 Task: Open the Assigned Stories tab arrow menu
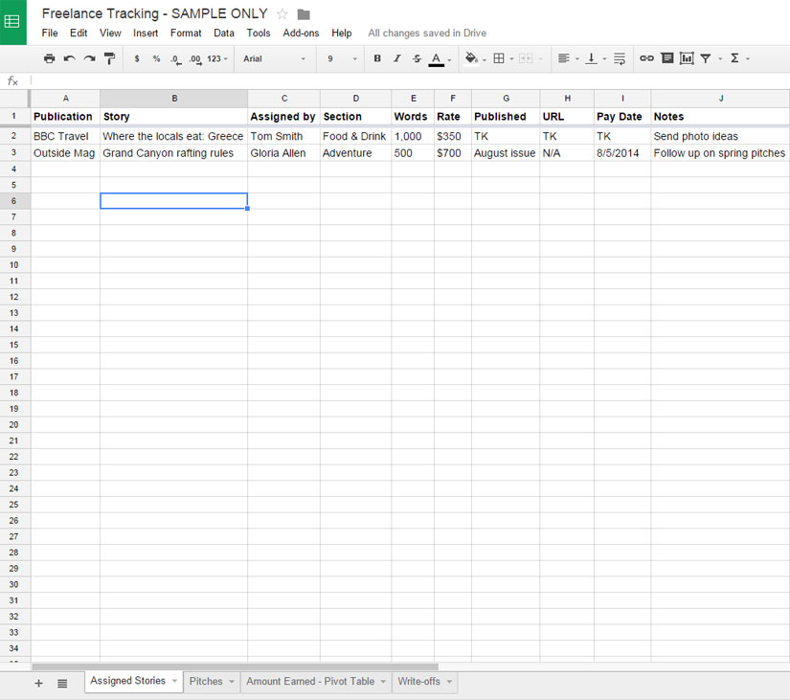click(174, 682)
